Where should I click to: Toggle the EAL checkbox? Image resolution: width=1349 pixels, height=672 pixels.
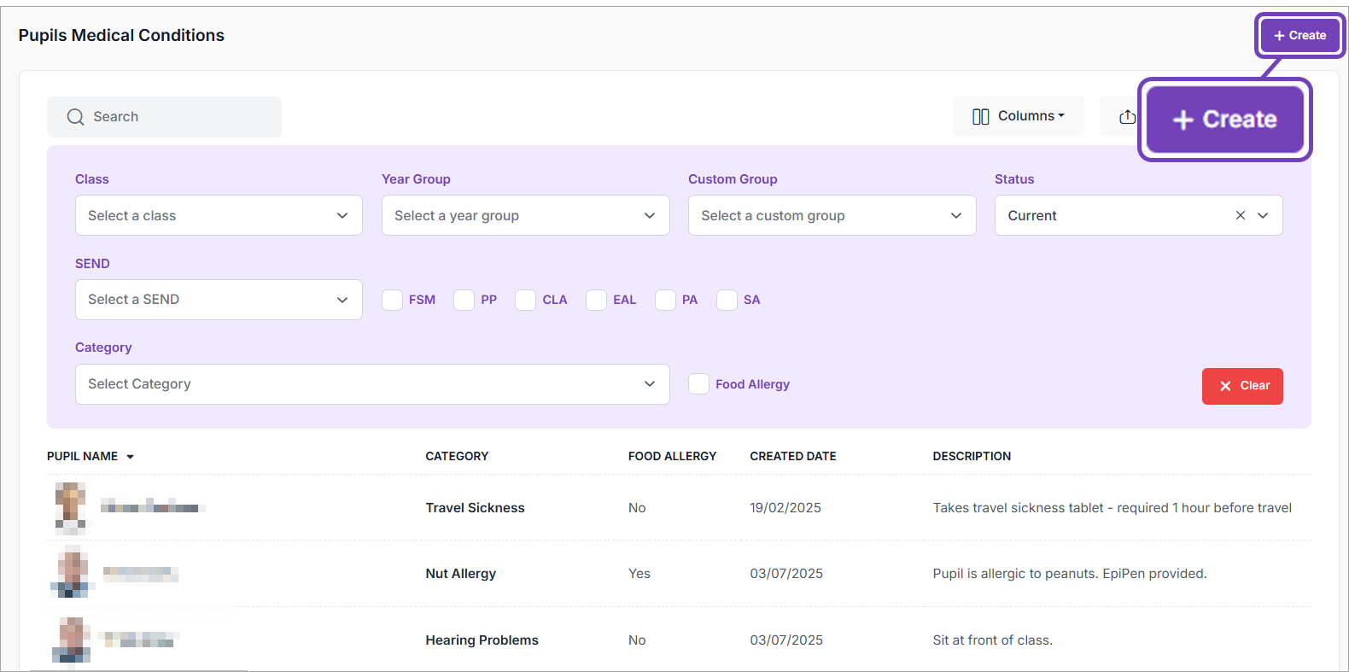(x=596, y=300)
